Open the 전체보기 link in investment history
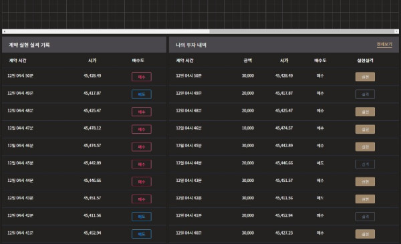401x244 pixels. tap(384, 45)
